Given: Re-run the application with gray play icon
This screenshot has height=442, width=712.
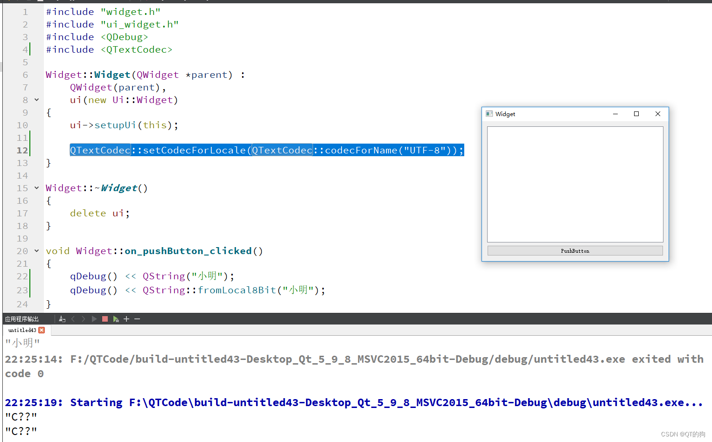Looking at the screenshot, I should (94, 319).
